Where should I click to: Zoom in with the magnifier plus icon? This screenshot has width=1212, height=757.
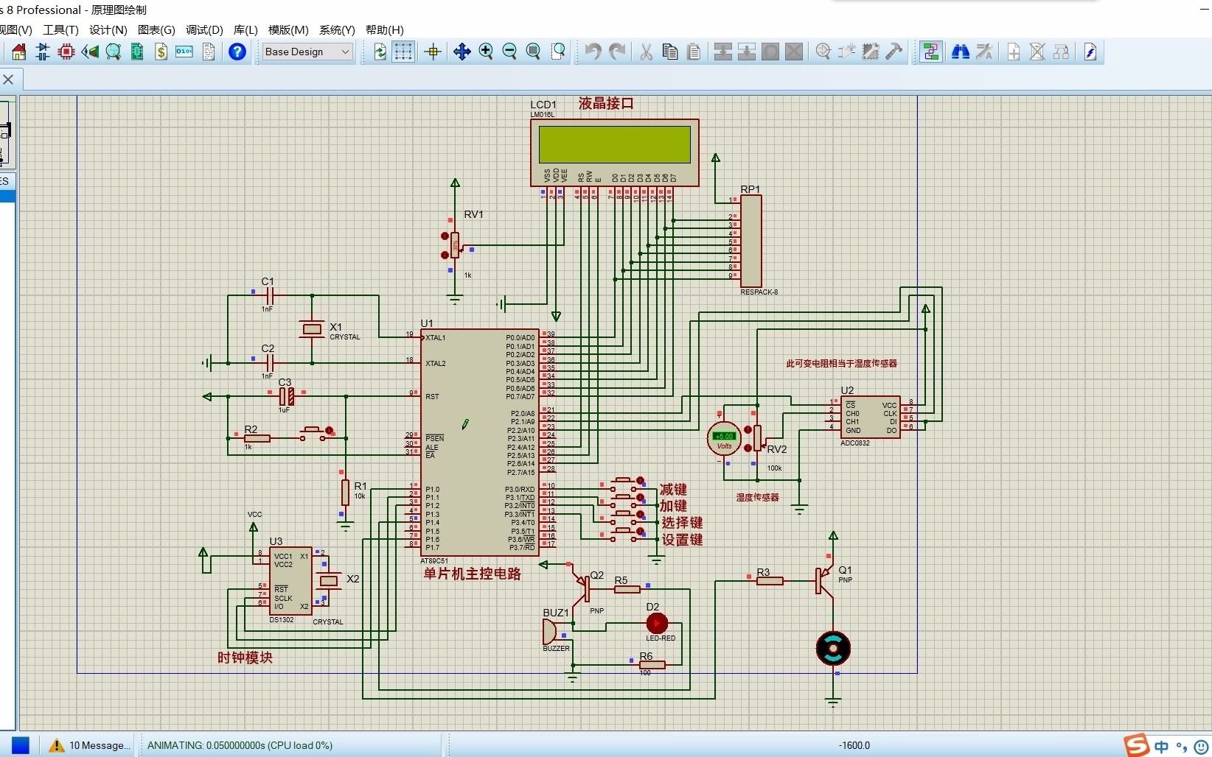click(486, 52)
